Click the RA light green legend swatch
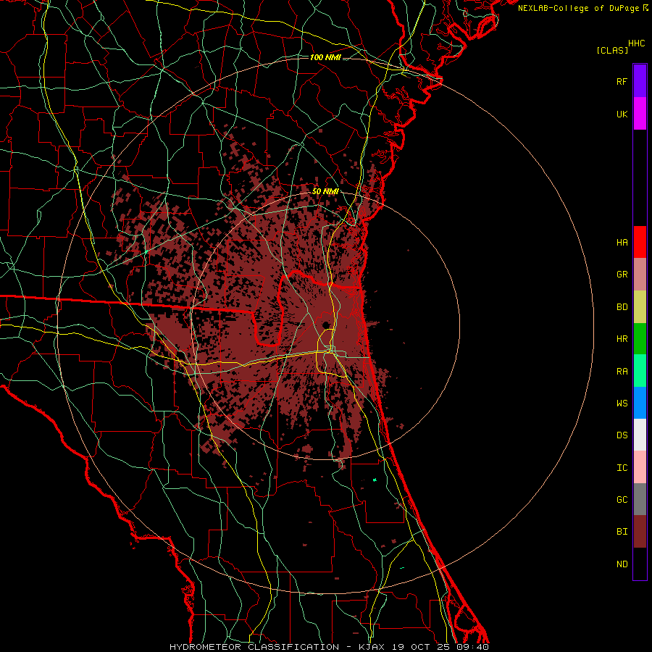Image resolution: width=652 pixels, height=652 pixels. click(640, 371)
